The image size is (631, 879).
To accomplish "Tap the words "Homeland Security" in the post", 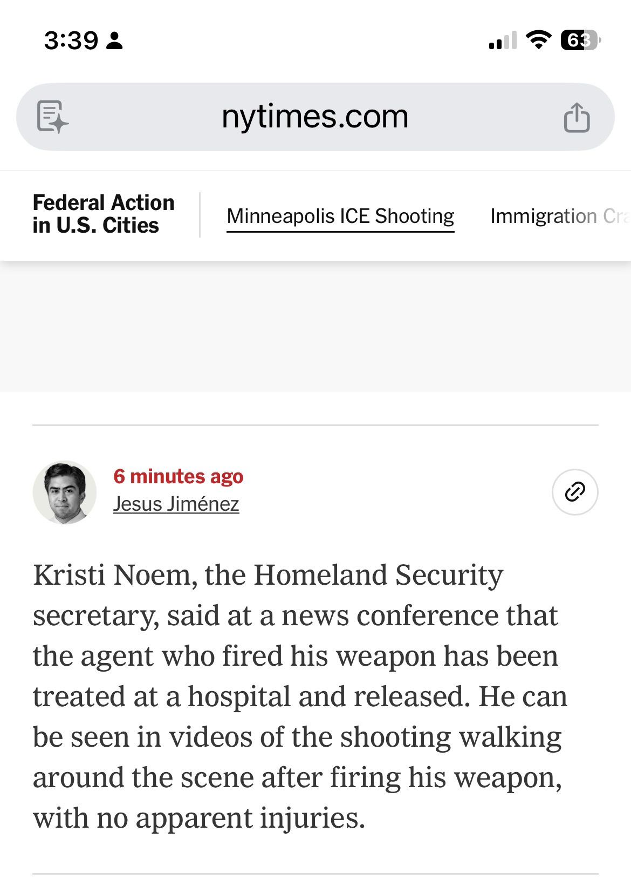I will pyautogui.click(x=378, y=575).
